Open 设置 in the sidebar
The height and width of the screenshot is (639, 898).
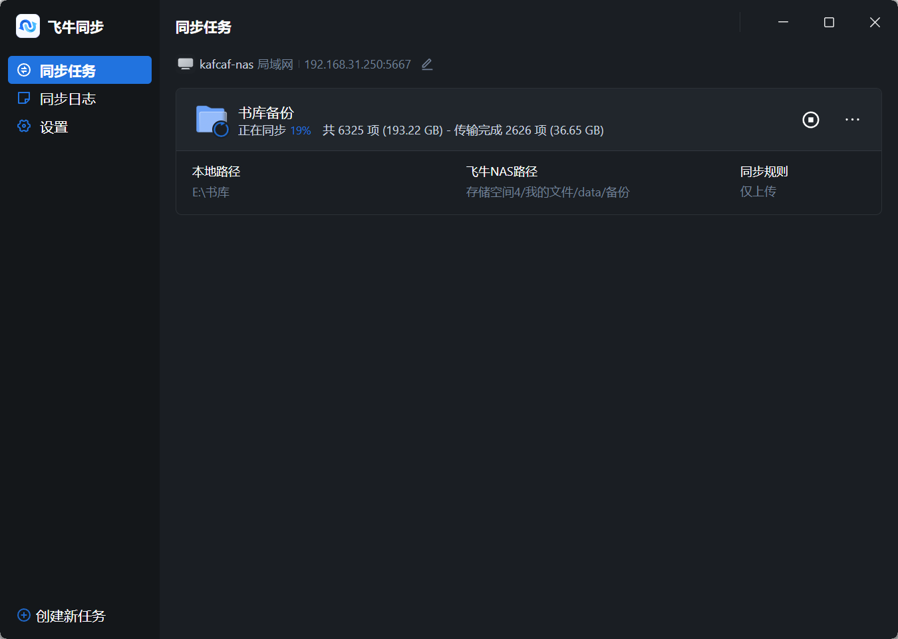[80, 126]
